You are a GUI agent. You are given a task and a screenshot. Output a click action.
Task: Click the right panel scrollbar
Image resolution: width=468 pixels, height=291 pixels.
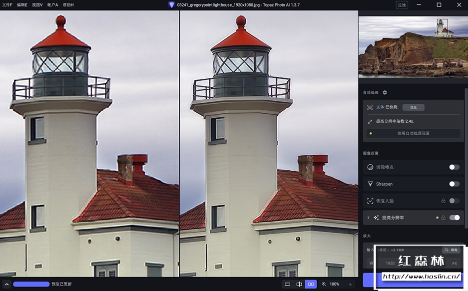click(466, 158)
